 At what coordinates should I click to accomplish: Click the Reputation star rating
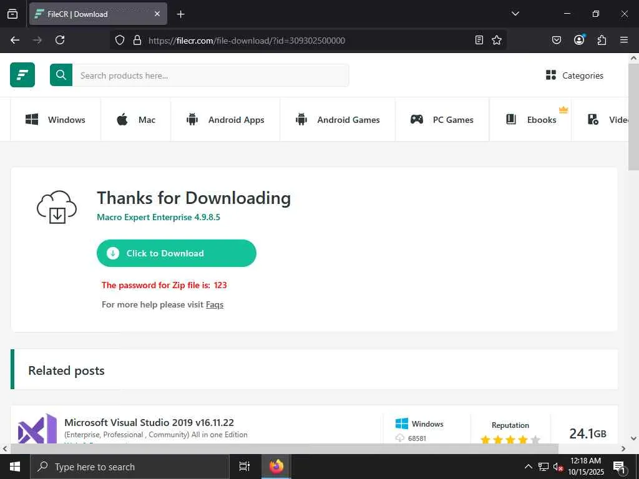click(510, 440)
